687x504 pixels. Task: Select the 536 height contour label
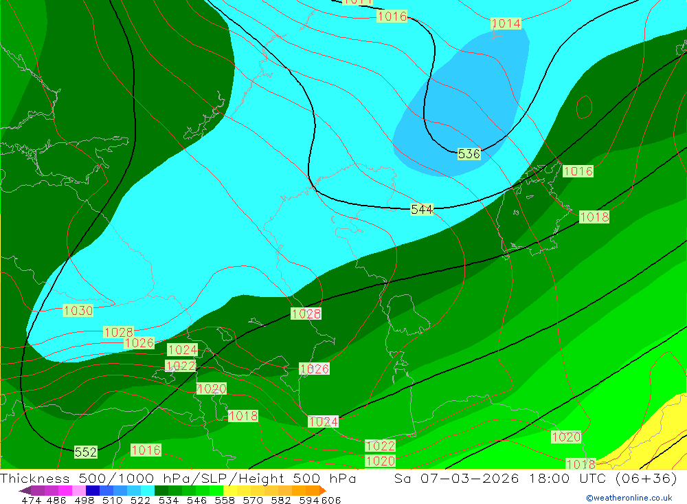coord(469,154)
